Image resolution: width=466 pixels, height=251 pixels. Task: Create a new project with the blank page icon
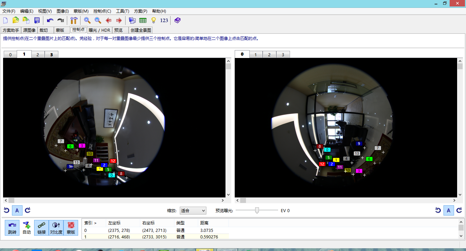click(x=5, y=20)
